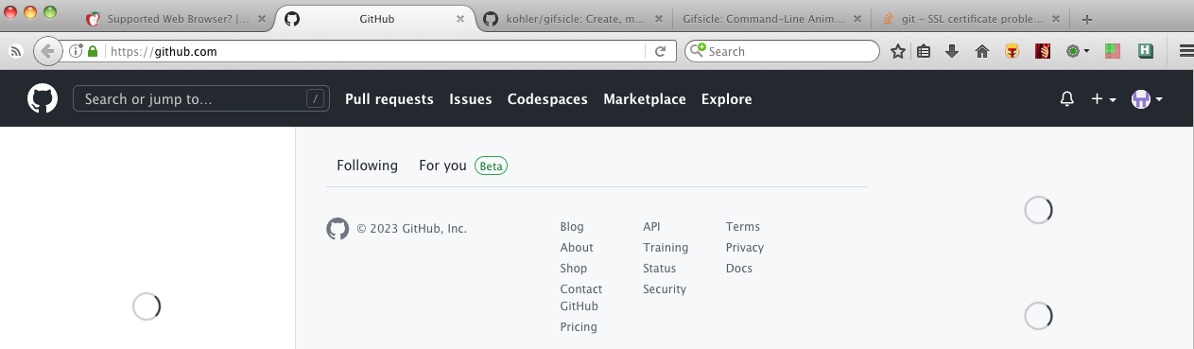Click the back navigation arrow

[x=47, y=51]
